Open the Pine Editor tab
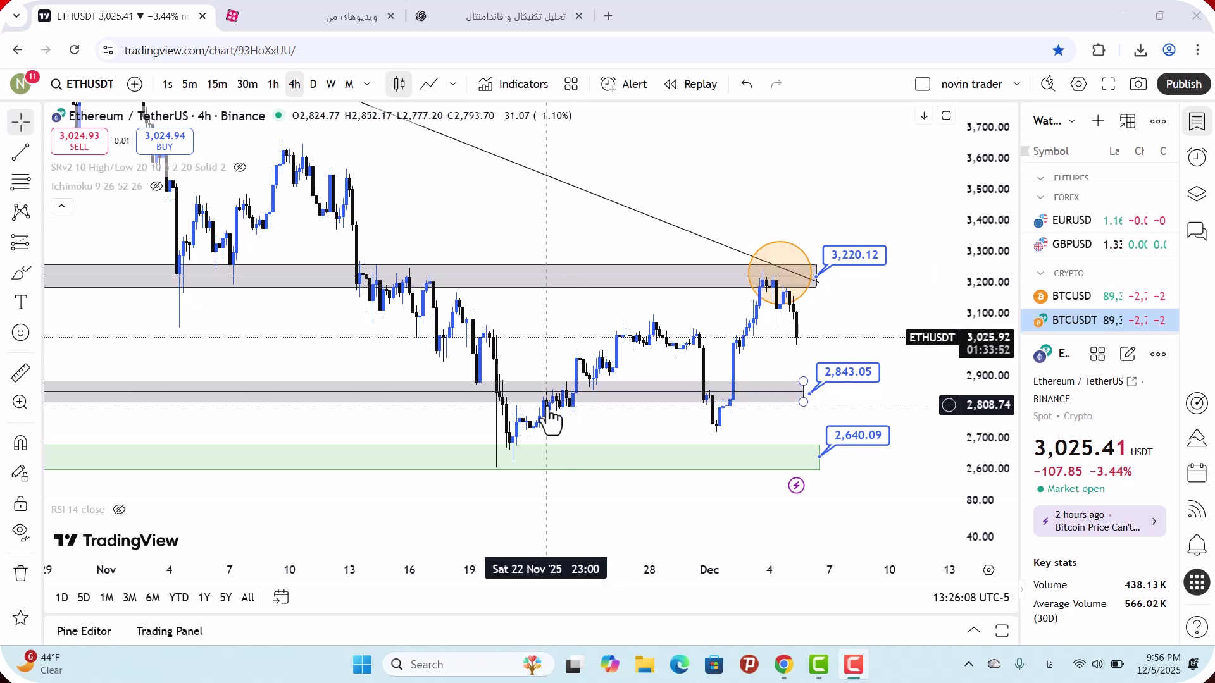Viewport: 1215px width, 683px height. [x=84, y=631]
